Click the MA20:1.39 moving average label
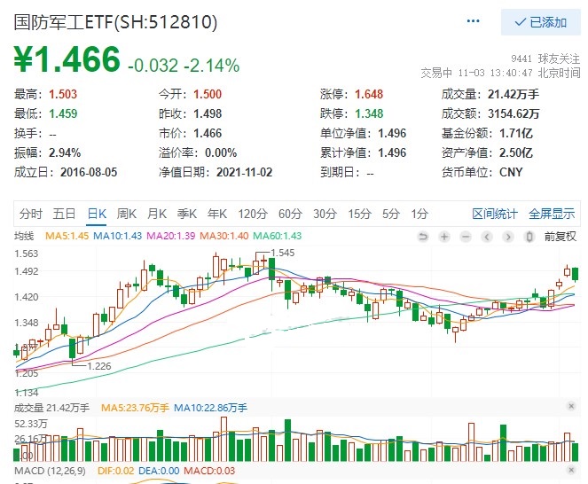The height and width of the screenshot is (484, 588). (x=170, y=236)
